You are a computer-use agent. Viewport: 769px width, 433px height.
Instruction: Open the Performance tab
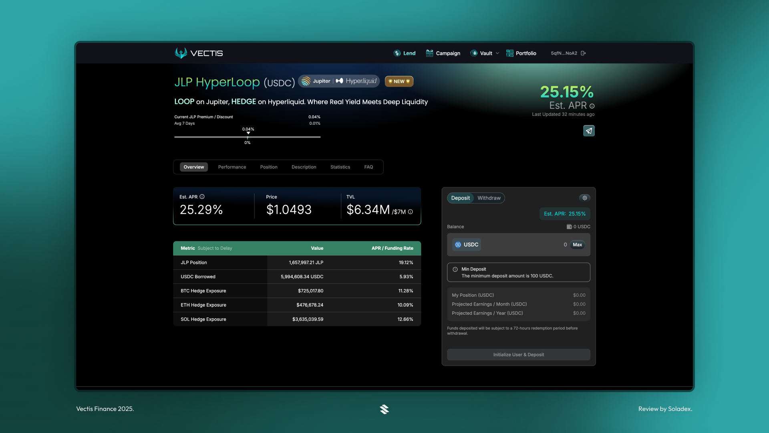[232, 167]
